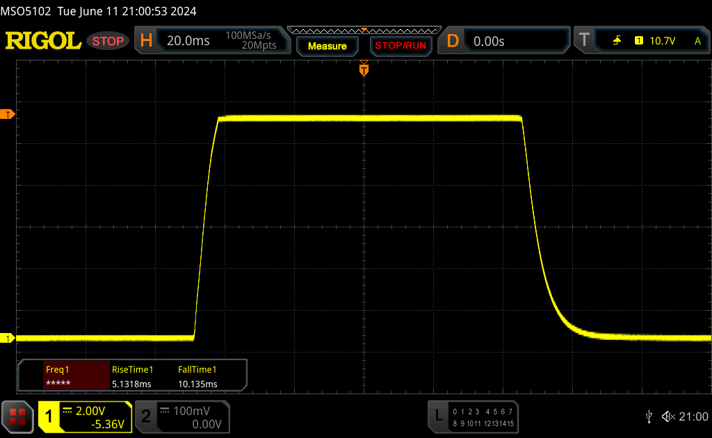Click logic digital channel 7
Image resolution: width=712 pixels, height=438 pixels.
coord(510,412)
